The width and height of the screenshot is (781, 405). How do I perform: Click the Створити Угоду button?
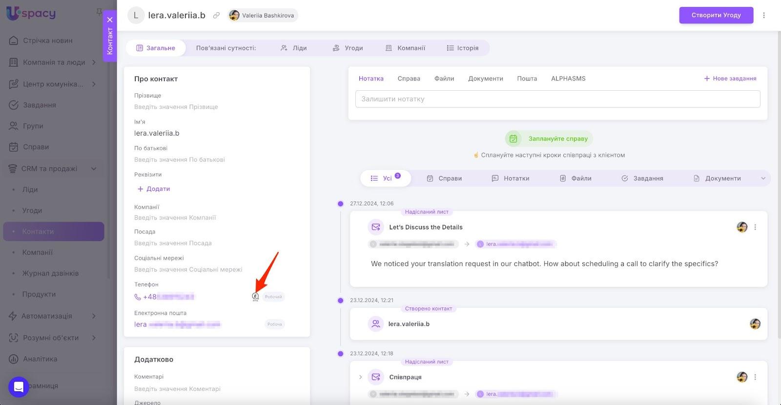pyautogui.click(x=716, y=15)
